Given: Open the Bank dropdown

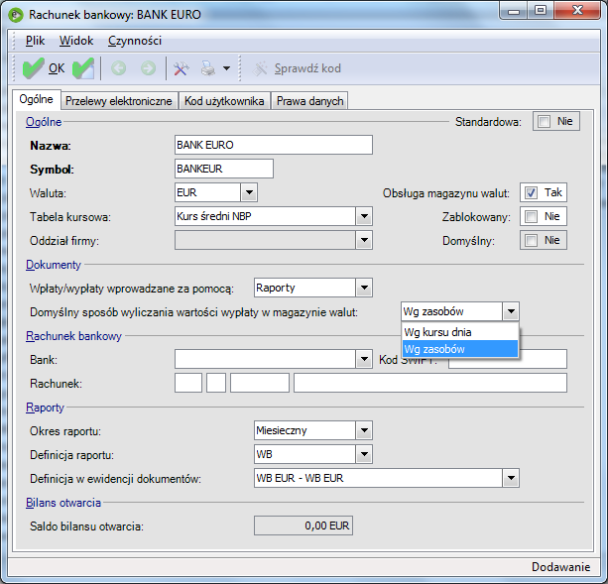Looking at the screenshot, I should (364, 359).
